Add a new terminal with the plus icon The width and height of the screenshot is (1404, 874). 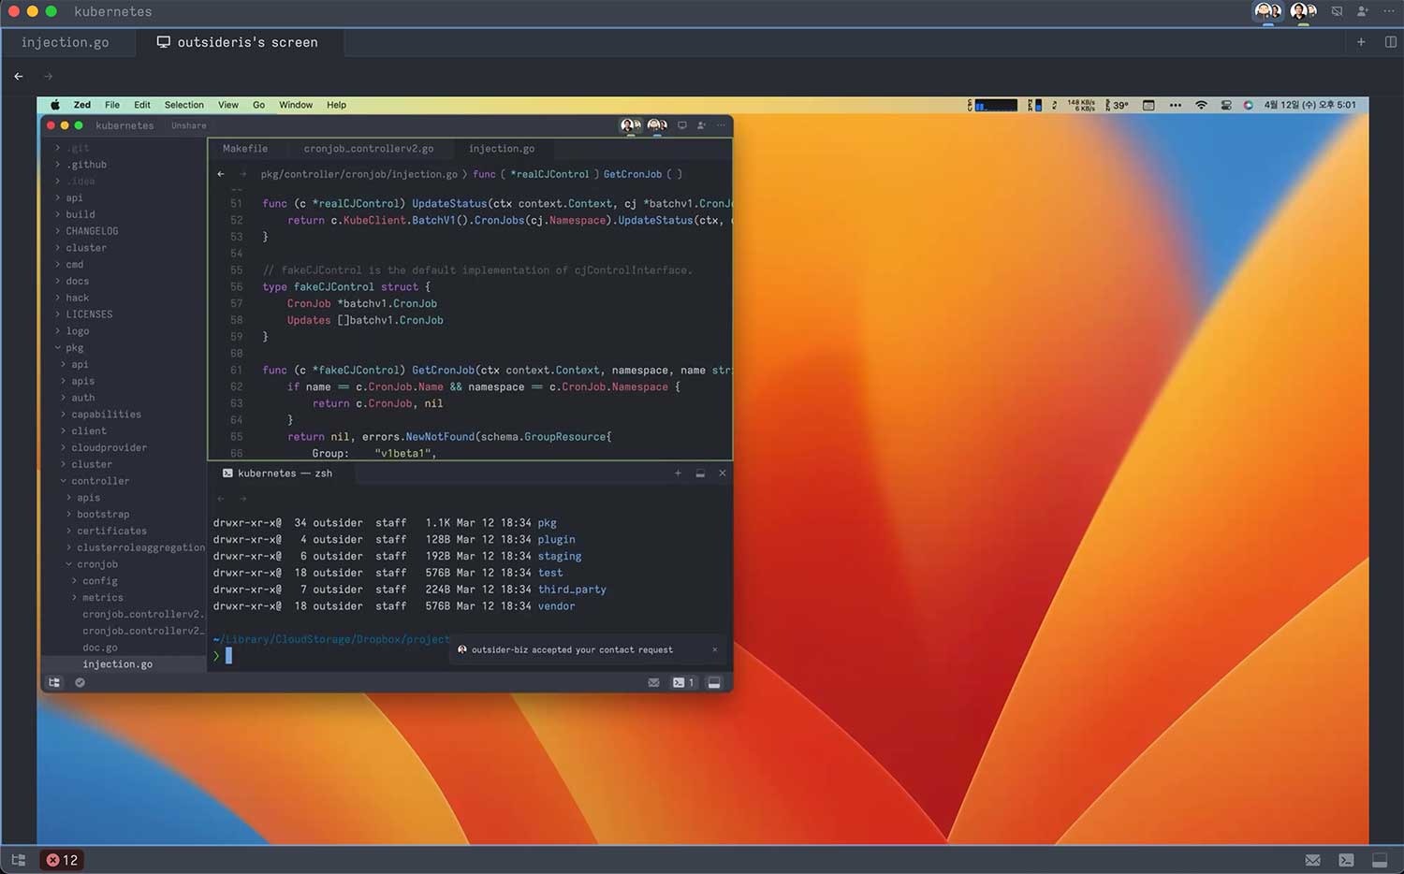click(x=678, y=473)
